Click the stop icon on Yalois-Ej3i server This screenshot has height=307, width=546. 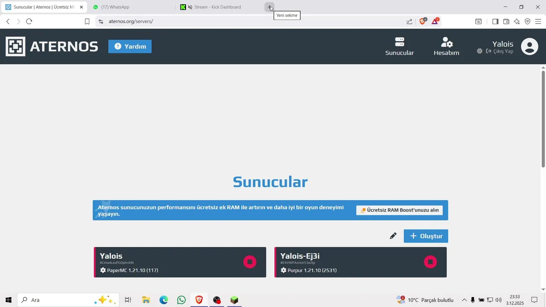pos(430,262)
